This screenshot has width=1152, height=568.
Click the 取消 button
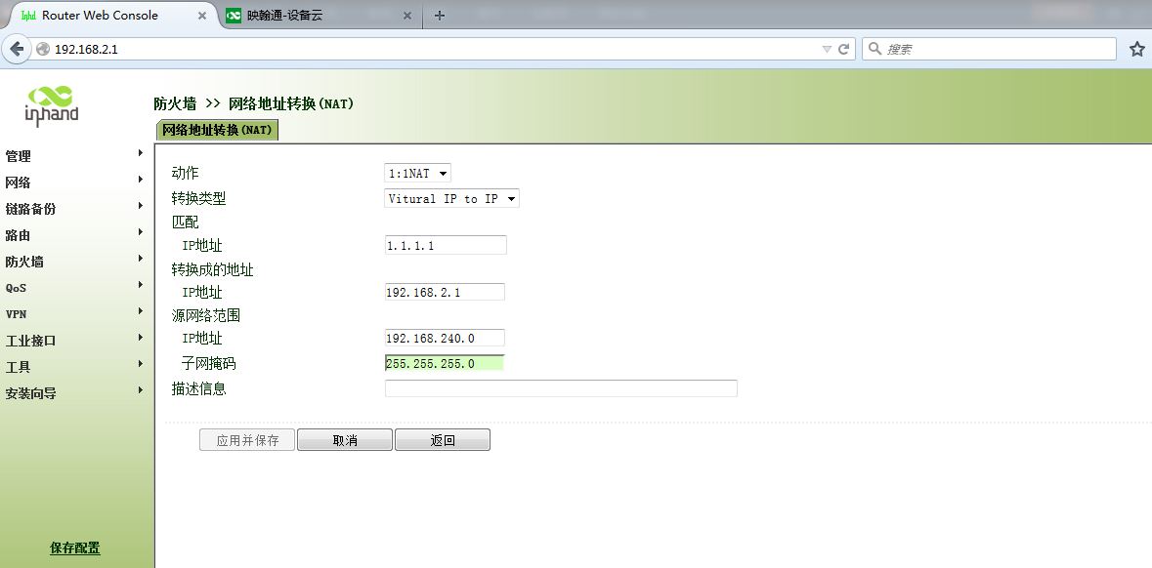pos(345,440)
